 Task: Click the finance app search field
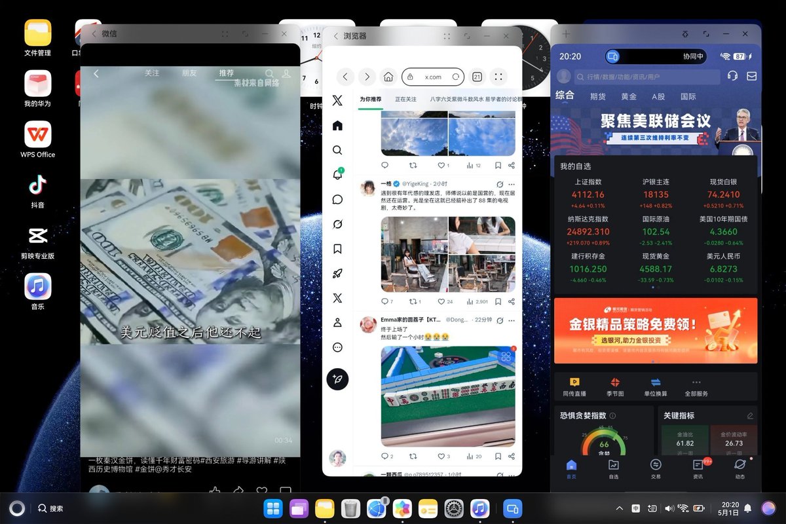pyautogui.click(x=647, y=77)
